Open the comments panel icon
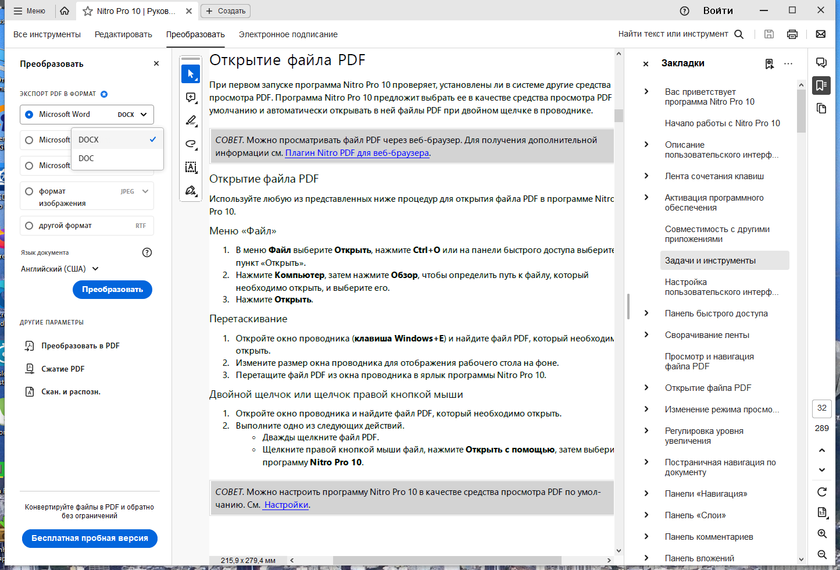Viewport: 840px width, 570px height. [x=821, y=63]
